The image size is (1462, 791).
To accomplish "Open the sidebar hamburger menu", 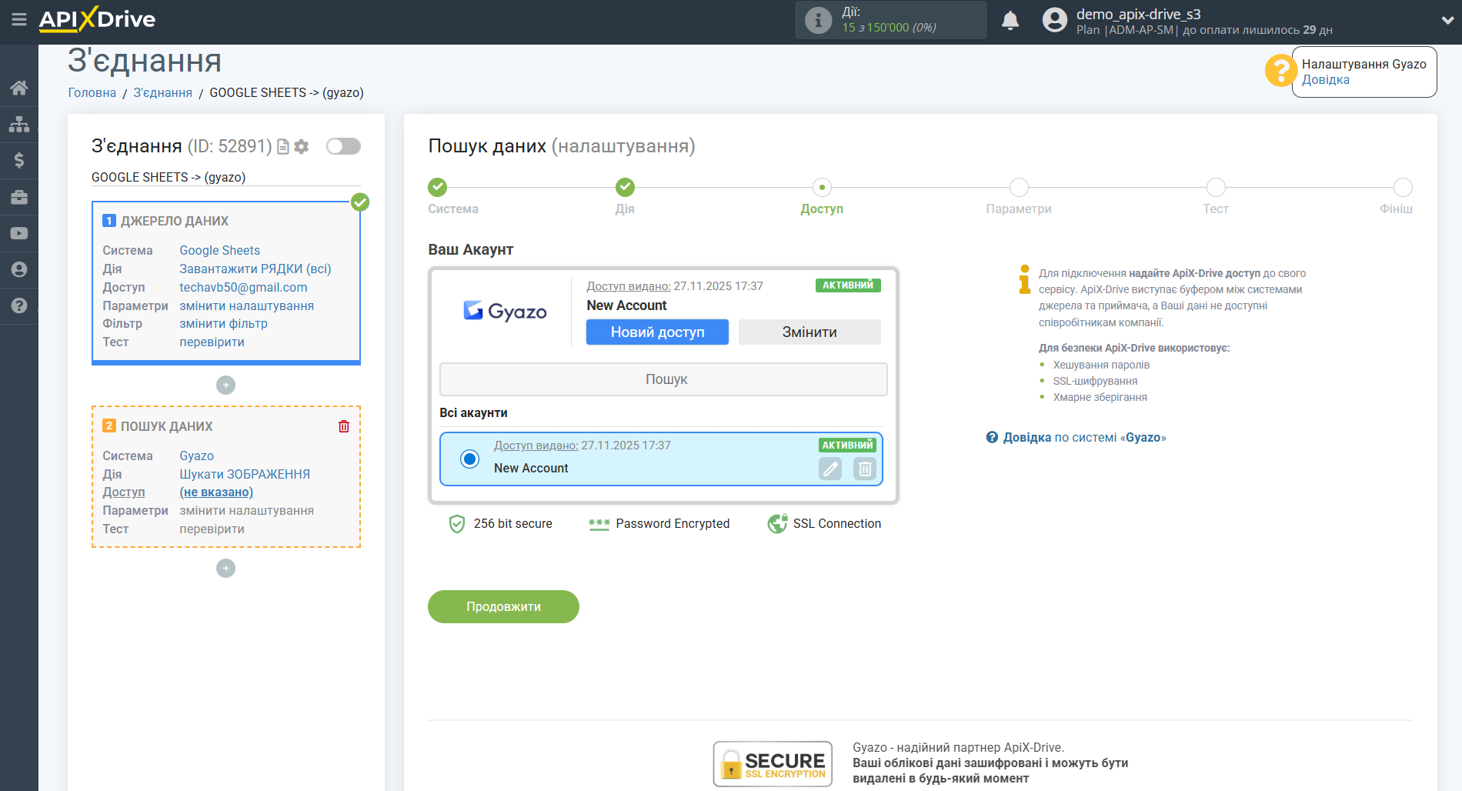I will point(19,21).
